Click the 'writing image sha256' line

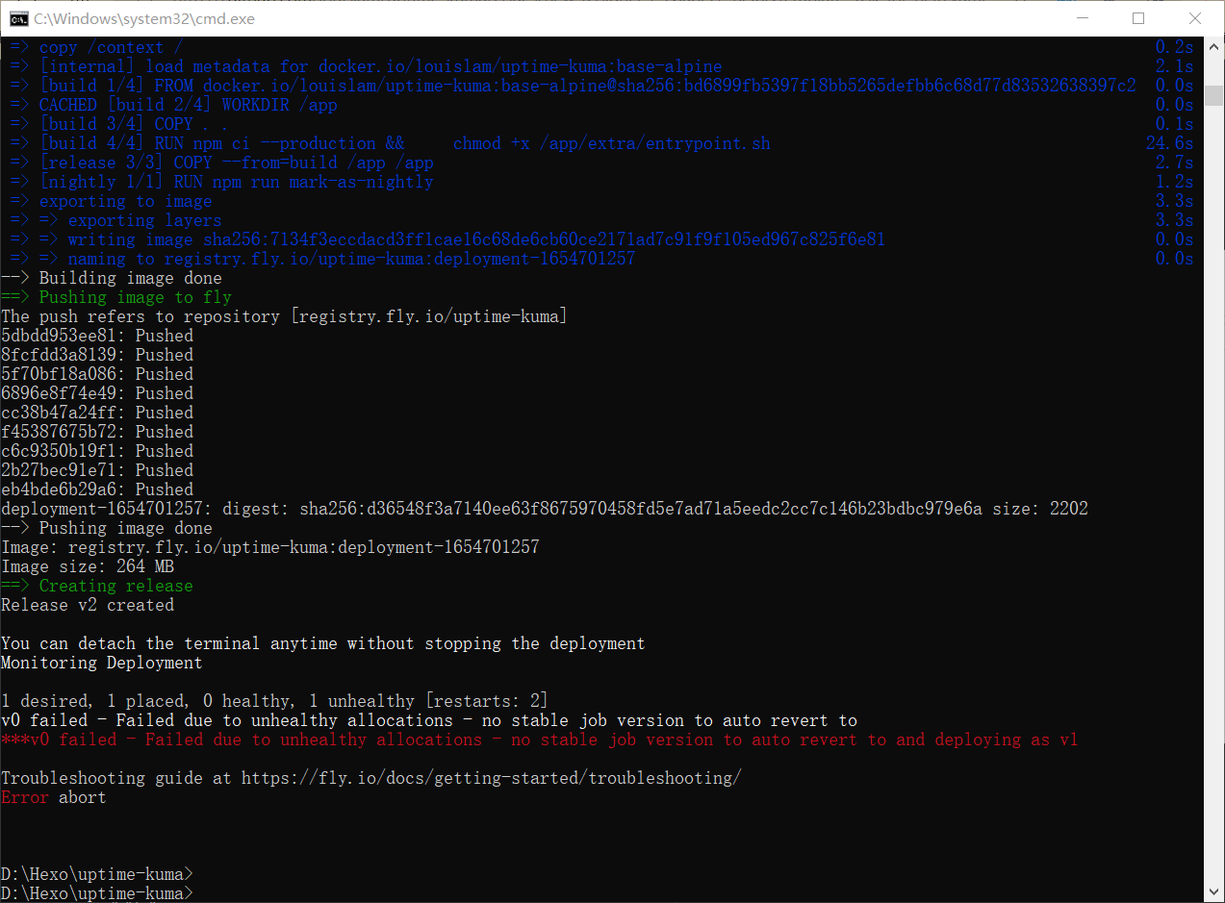[x=448, y=239]
